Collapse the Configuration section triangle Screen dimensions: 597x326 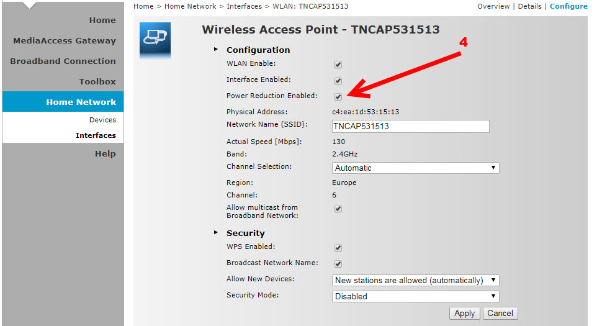click(216, 49)
